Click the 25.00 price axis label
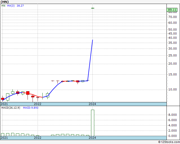The image size is (180, 144). tap(173, 55)
